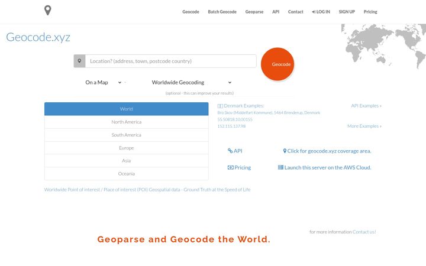The image size is (426, 266).
Task: Open the Contact page from navigation
Action: pyautogui.click(x=296, y=12)
